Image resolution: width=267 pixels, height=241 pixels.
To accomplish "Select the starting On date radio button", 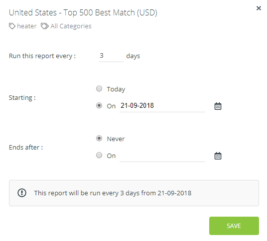I will (x=99, y=105).
